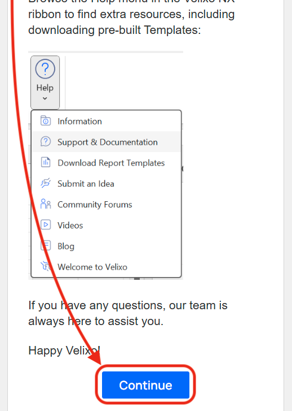Click the Videos play icon

46,224
